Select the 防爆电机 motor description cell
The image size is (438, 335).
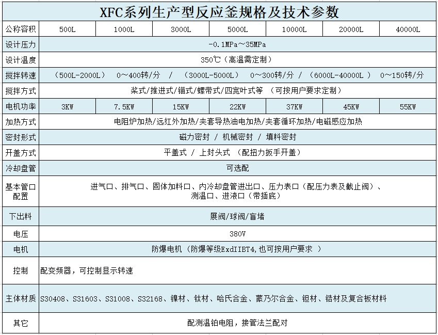pos(237,249)
